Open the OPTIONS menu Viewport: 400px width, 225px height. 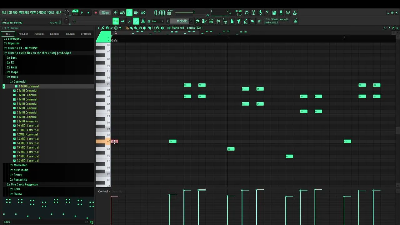tap(42, 12)
